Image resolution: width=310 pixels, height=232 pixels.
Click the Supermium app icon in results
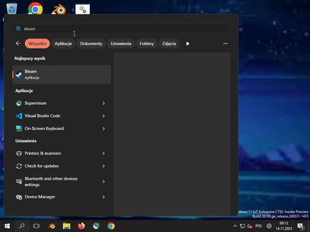(19, 103)
